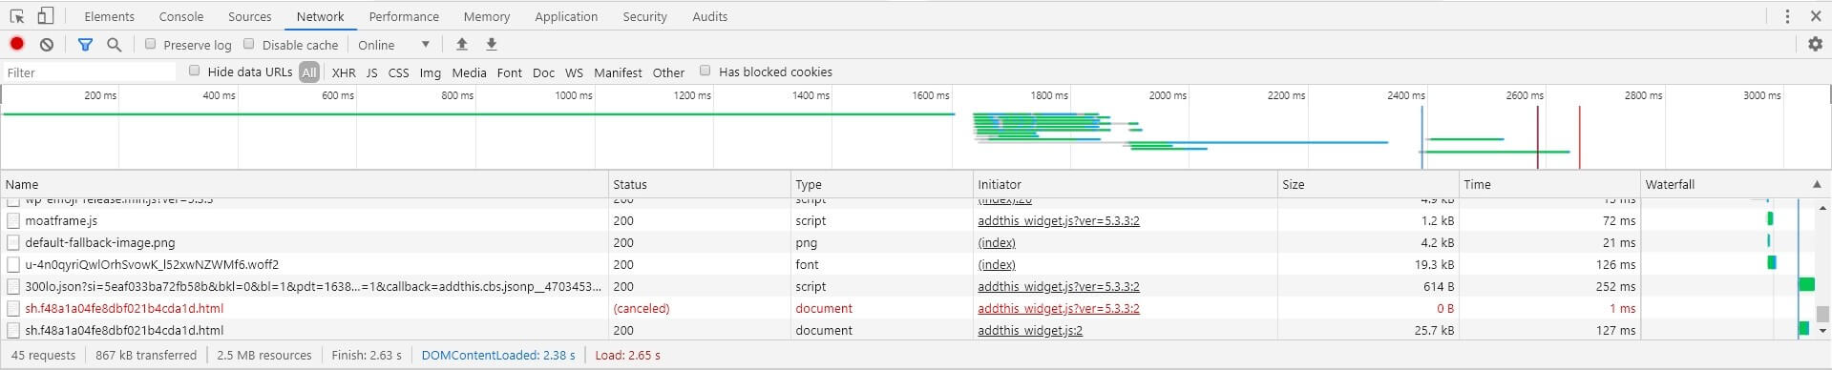
Task: Click scrollbar down arrow in request list
Action: pyautogui.click(x=1822, y=331)
